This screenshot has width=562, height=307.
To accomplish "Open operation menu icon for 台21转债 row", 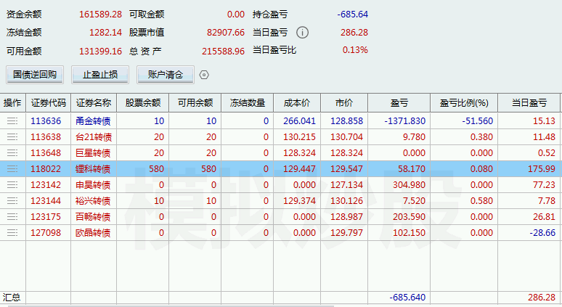I will 12,136.
